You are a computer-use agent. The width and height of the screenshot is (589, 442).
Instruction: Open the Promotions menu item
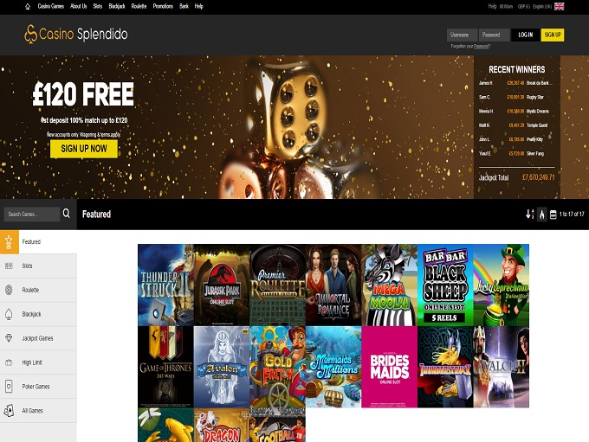tap(163, 6)
